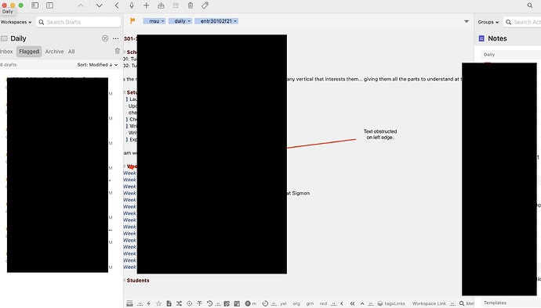Toggle the draft list sidebar icon
Viewport: 541px width, 308px height.
34,5
